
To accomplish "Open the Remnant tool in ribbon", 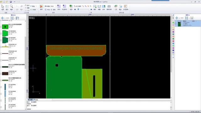I will point(104,7).
